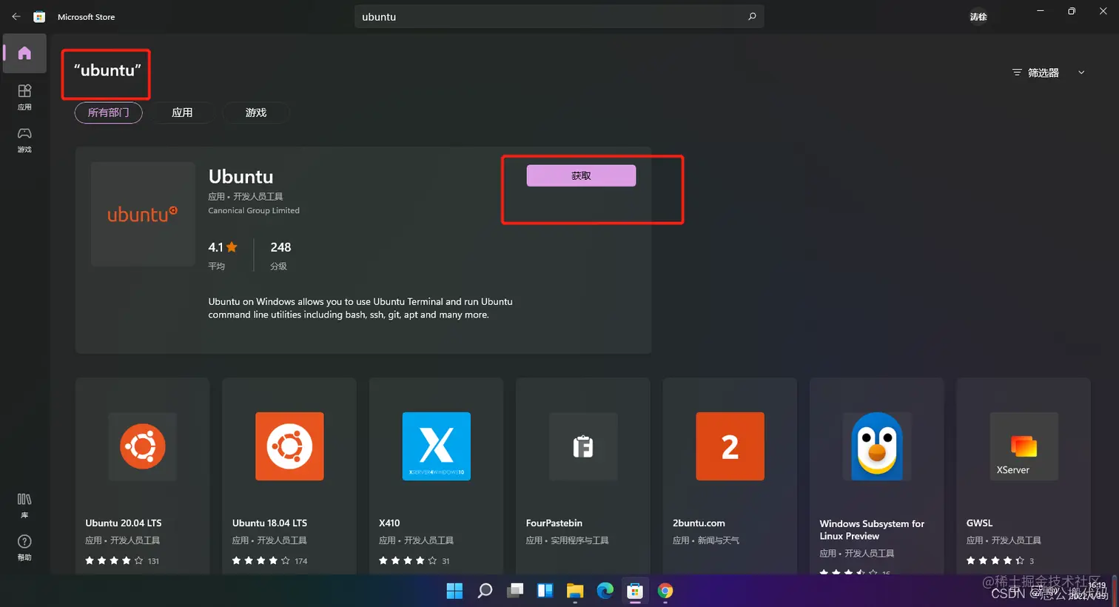Open the Ubuntu 20.04 LTS icon
This screenshot has height=607, width=1119.
click(143, 446)
